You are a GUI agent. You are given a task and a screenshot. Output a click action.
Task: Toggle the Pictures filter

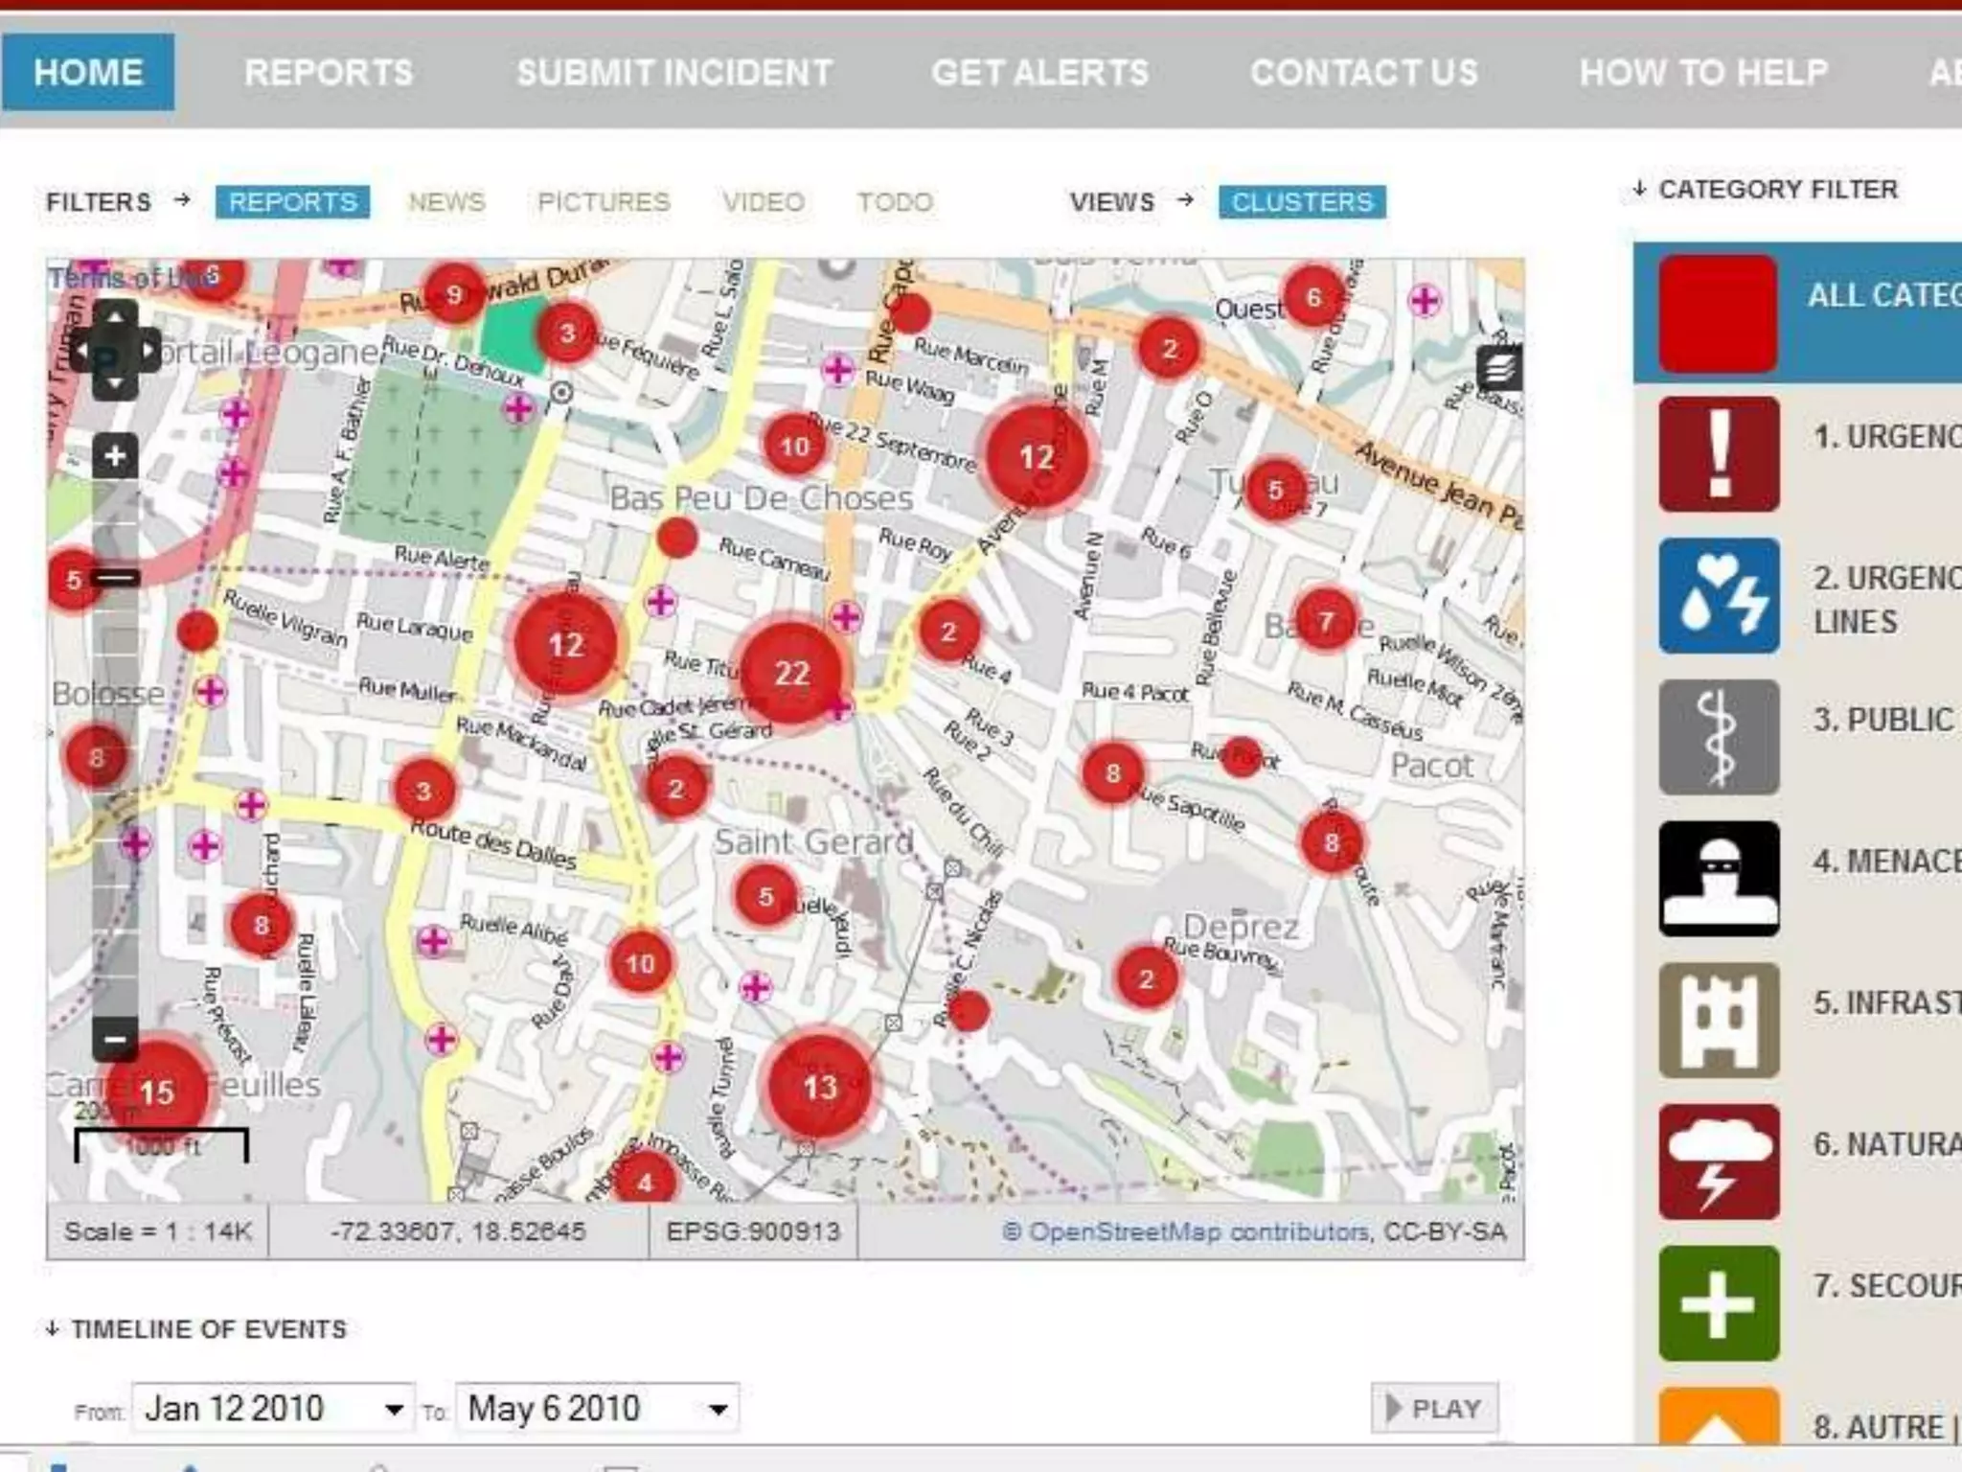click(x=604, y=202)
